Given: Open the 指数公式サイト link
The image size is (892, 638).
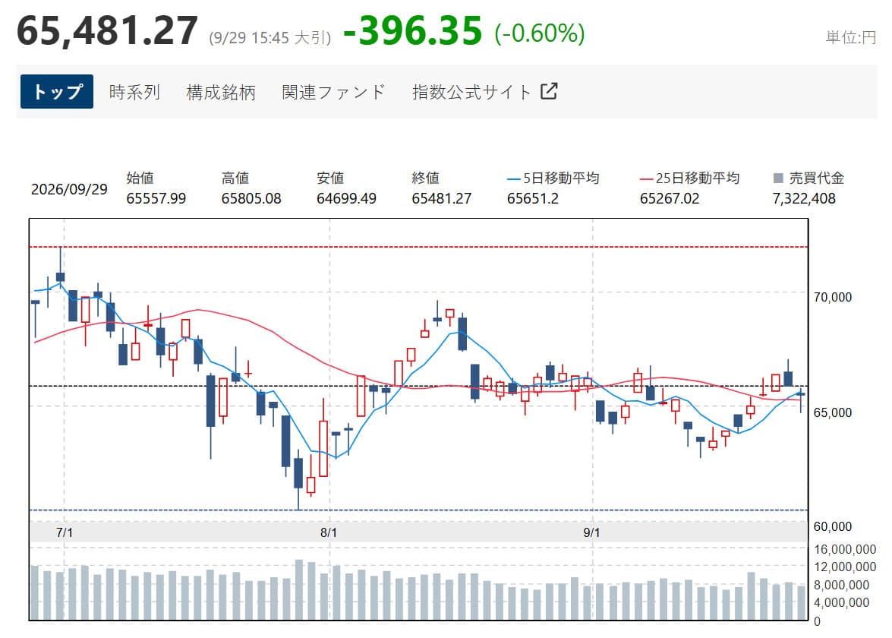Looking at the screenshot, I should coord(484,92).
